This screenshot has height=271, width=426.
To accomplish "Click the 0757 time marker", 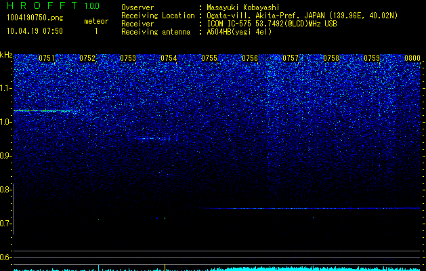I will [291, 58].
